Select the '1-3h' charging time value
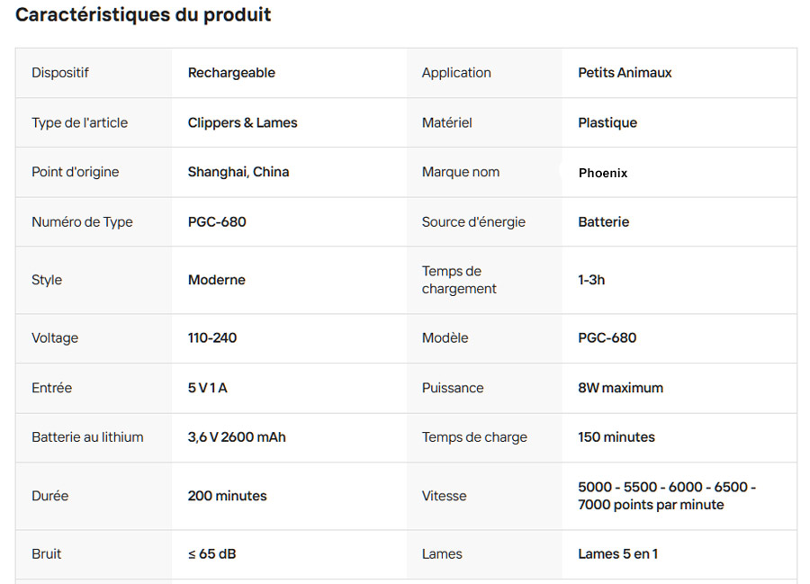The width and height of the screenshot is (810, 584). pos(591,280)
